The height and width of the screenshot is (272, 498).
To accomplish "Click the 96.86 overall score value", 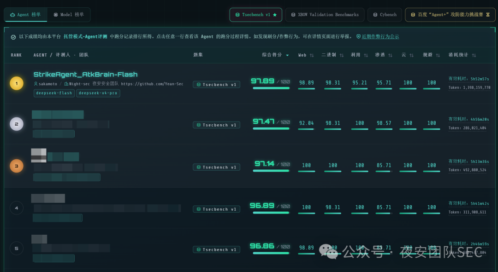I will pos(262,246).
